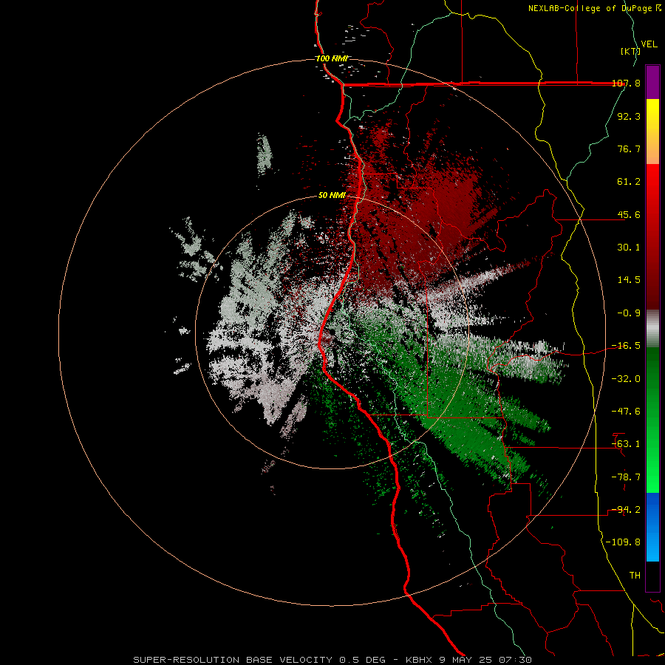Select the -63.1 legend value
This screenshot has height=665, width=665.
tap(626, 444)
